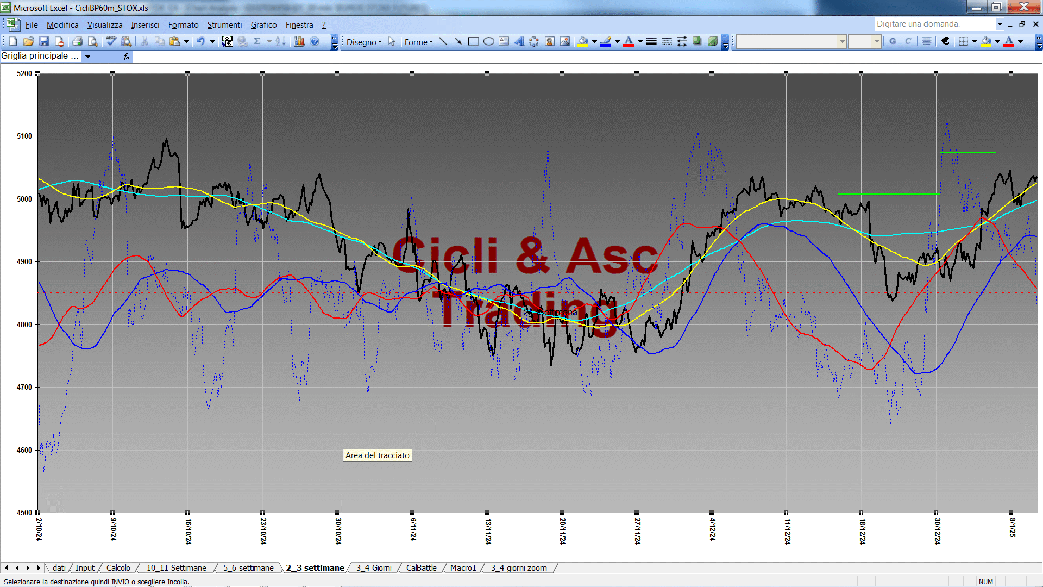Open the Inserisci menu
Image resolution: width=1043 pixels, height=587 pixels.
click(145, 24)
